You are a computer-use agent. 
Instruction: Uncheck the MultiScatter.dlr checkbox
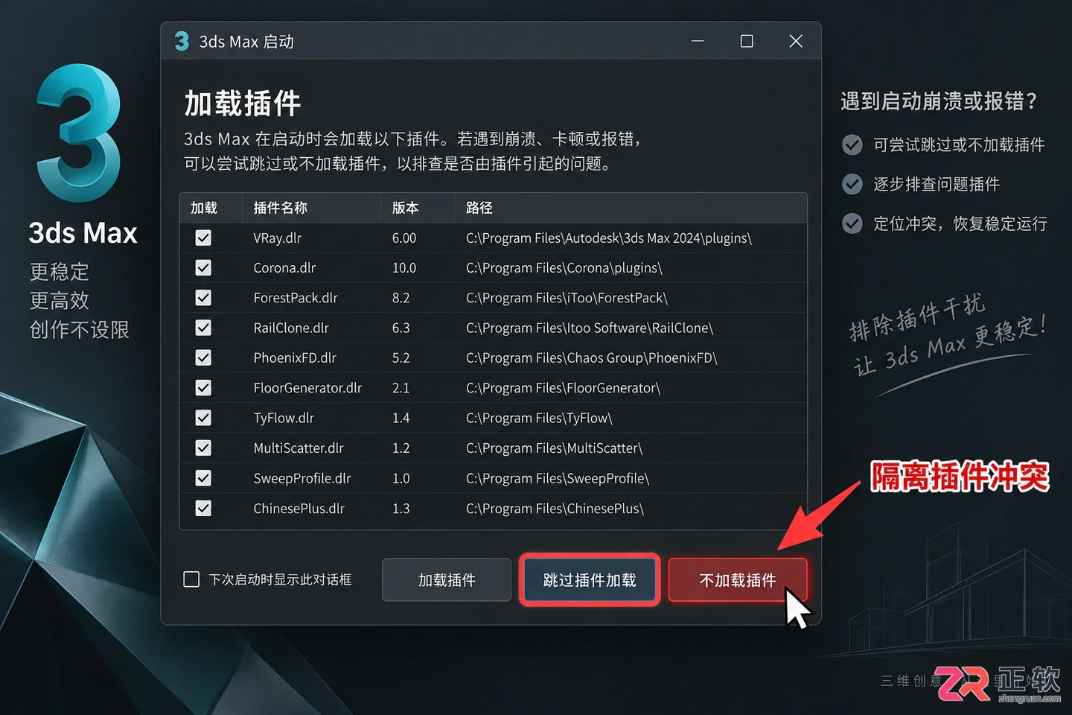203,448
